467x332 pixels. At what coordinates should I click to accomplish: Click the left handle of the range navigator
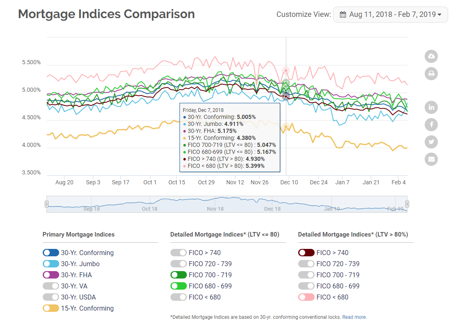(46, 204)
